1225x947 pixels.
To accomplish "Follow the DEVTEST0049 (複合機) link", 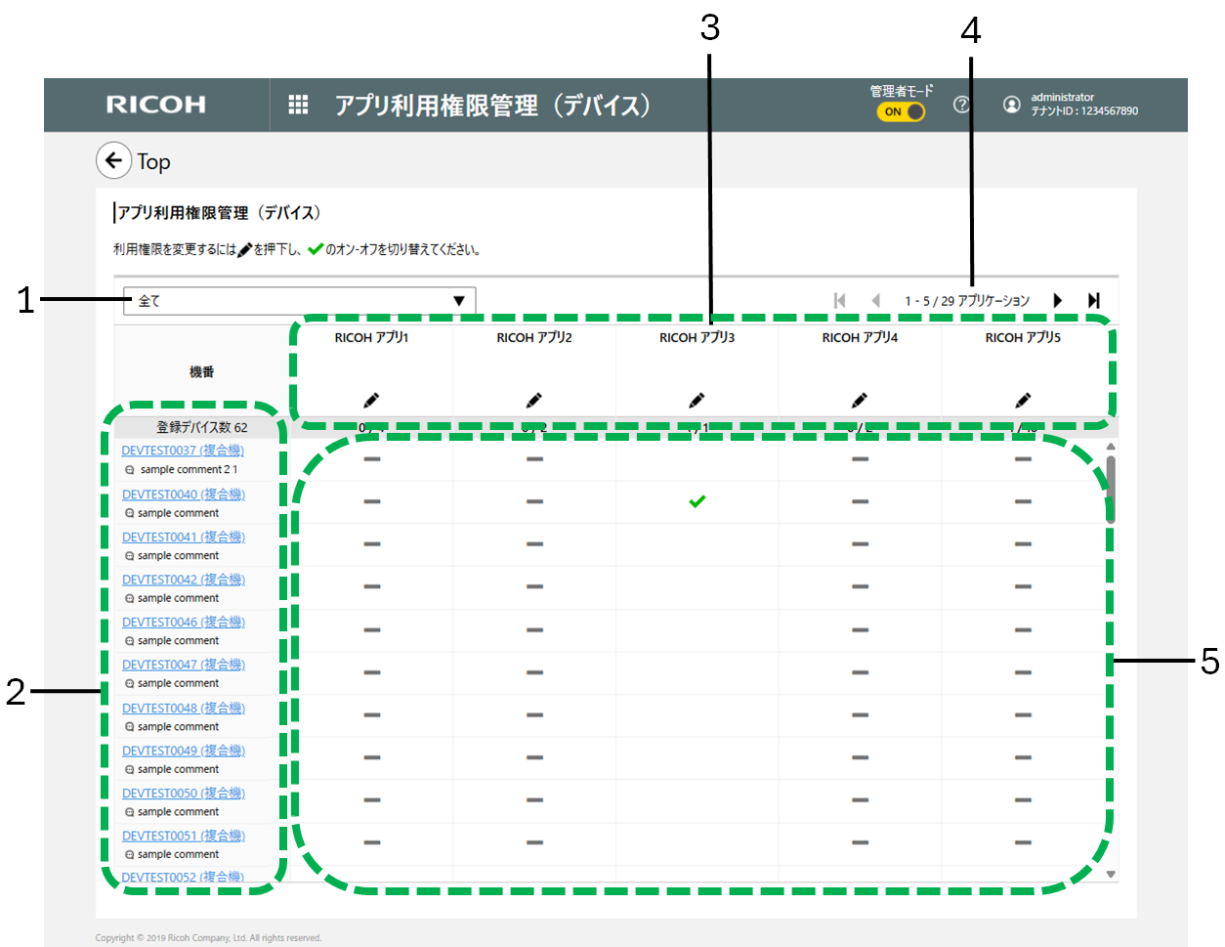I will point(183,751).
